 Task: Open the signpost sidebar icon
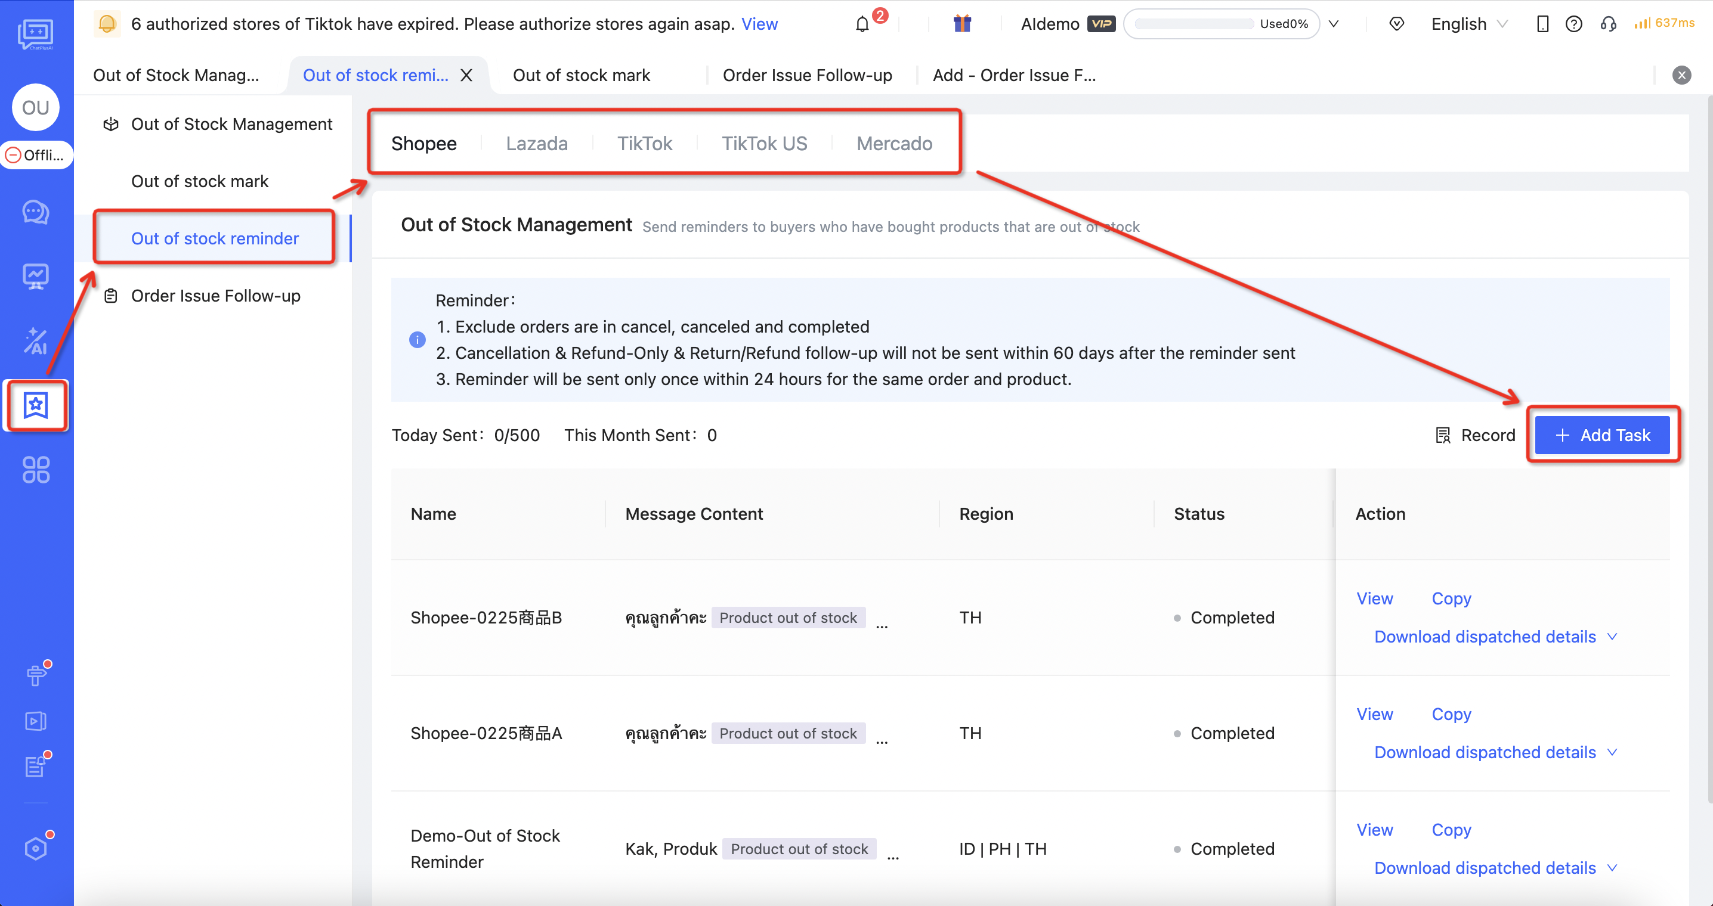click(36, 675)
